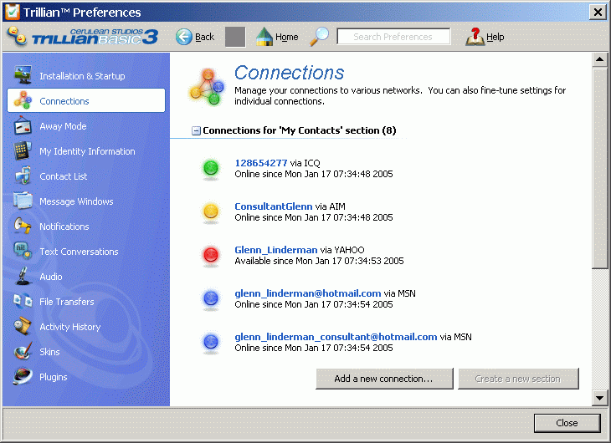The width and height of the screenshot is (611, 443).
Task: Open glenn_linderman_consultant@hotmail.com MSN link
Action: 336,337
